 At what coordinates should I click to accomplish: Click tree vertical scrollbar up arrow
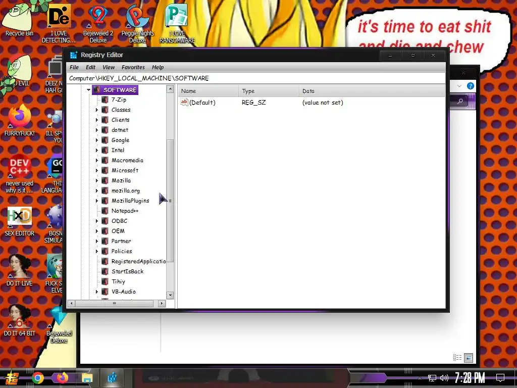click(x=170, y=89)
